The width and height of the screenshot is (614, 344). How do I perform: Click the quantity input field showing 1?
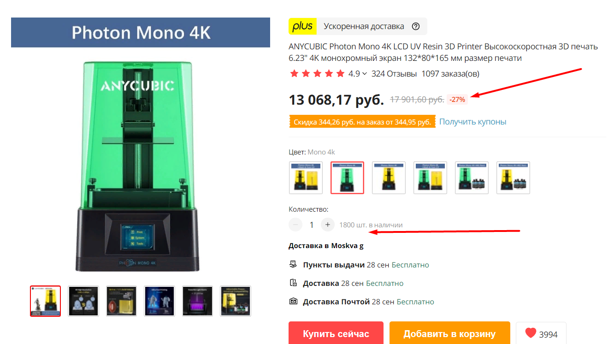tap(312, 225)
